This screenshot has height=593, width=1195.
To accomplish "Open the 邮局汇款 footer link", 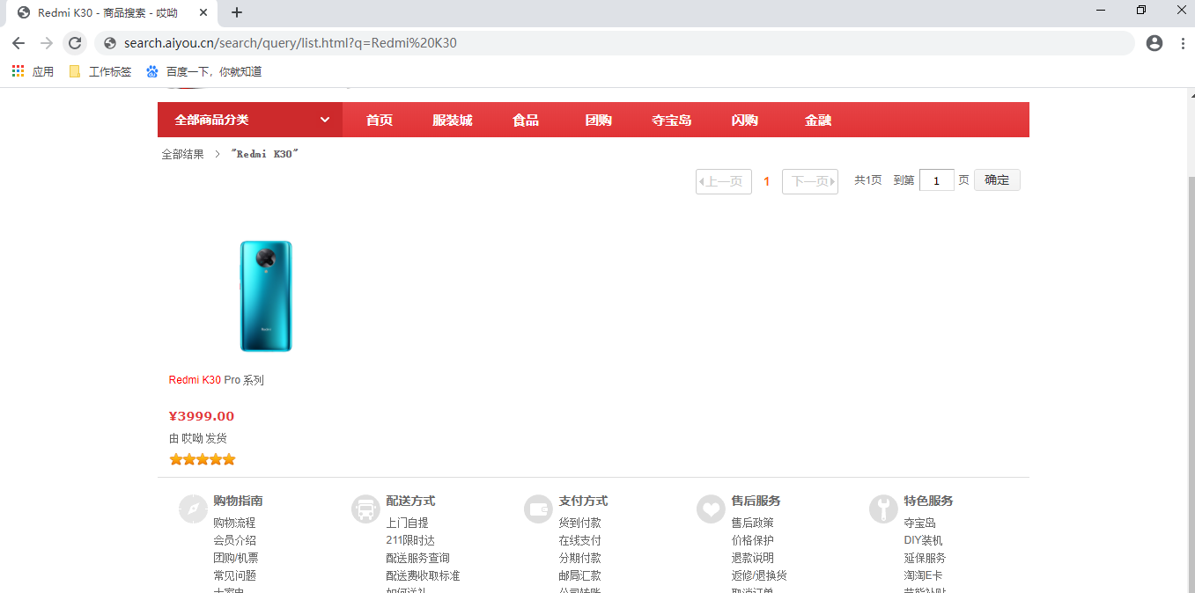I will tap(579, 575).
